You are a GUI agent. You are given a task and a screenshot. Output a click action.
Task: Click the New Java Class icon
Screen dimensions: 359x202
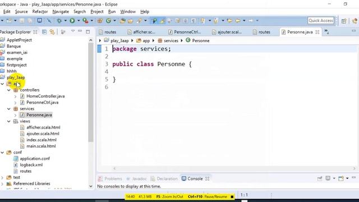click(108, 21)
